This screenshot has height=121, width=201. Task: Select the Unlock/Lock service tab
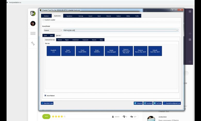tap(76, 40)
